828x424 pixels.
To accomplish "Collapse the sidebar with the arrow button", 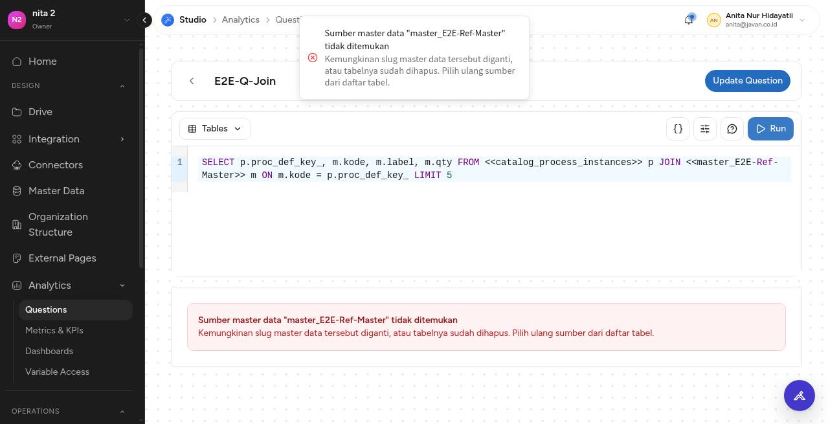I will (x=145, y=20).
